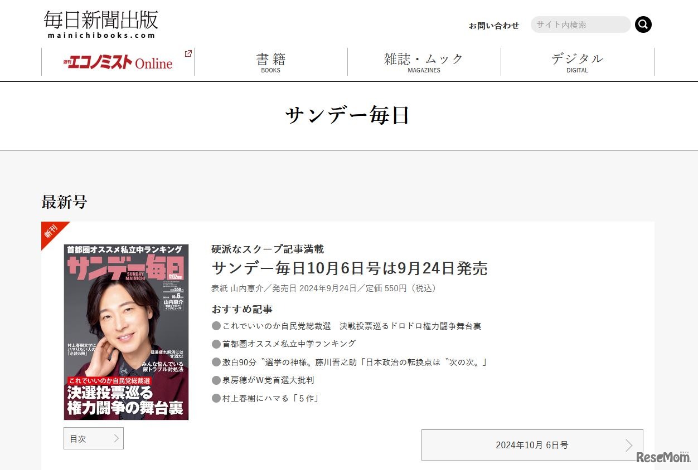
Task: Open the 書籍 BOOKS menu
Action: 271,62
